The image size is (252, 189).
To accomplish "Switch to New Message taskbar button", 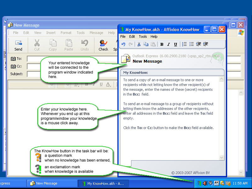I will coord(52,183).
